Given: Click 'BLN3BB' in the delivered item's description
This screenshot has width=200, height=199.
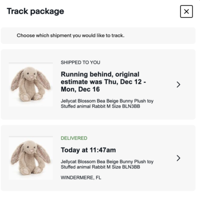Looking at the screenshot, I should click(131, 167).
